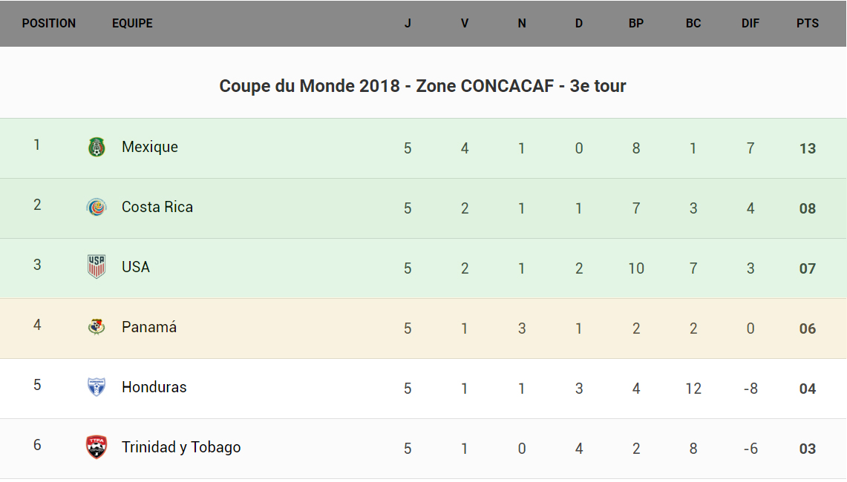This screenshot has width=847, height=482.
Task: Open the Costa Rica team link
Action: coord(157,207)
